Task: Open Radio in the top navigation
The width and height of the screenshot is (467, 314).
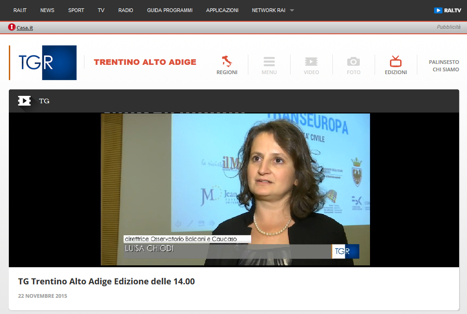Action: click(x=126, y=10)
